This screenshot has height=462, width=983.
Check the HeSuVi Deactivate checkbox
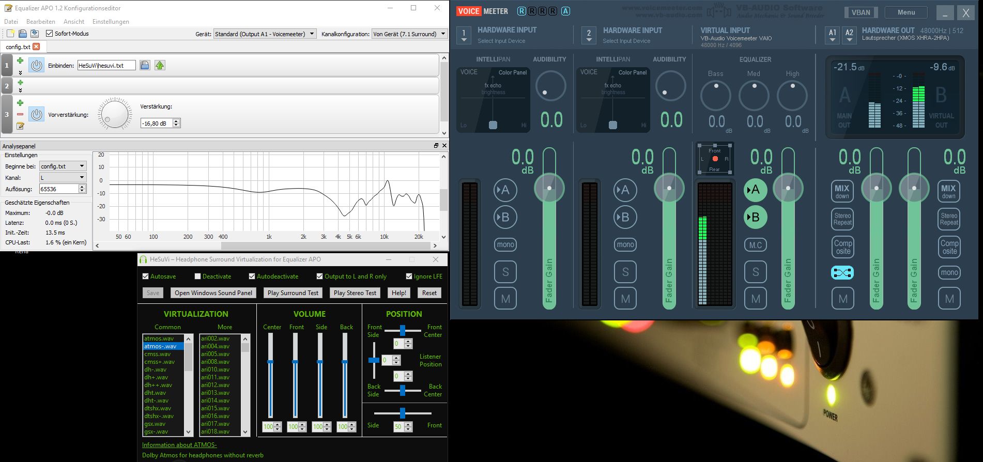197,276
